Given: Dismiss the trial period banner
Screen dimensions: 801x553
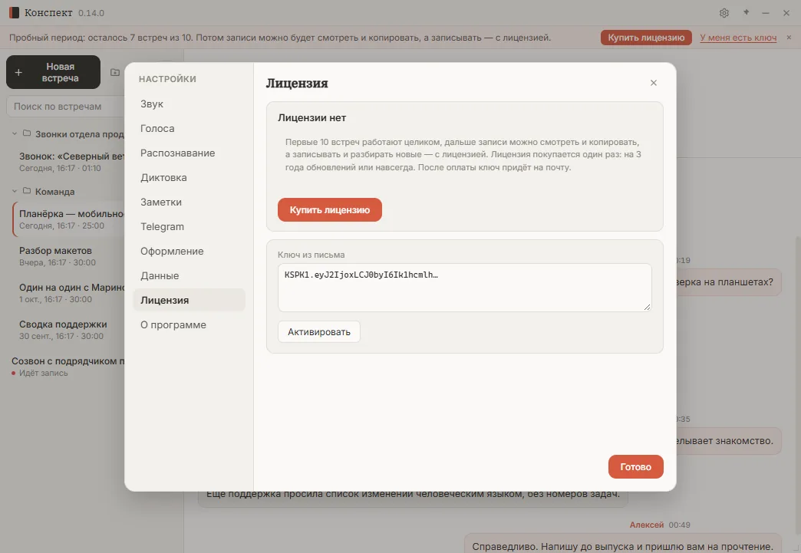Looking at the screenshot, I should [x=789, y=38].
